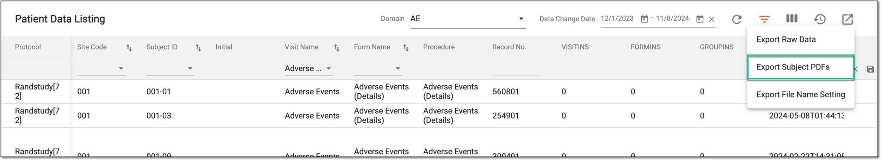Clear the Data Change Date range

click(x=711, y=19)
